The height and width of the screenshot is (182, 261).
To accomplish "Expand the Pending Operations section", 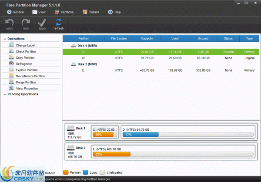I will pyautogui.click(x=5, y=94).
